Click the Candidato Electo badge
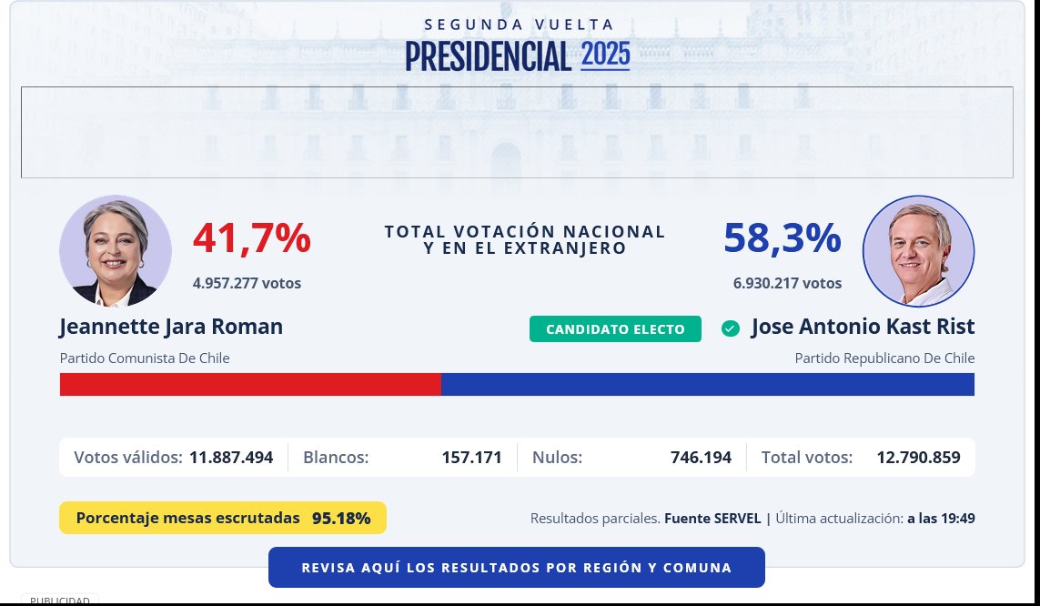The width and height of the screenshot is (1040, 606). pos(615,329)
